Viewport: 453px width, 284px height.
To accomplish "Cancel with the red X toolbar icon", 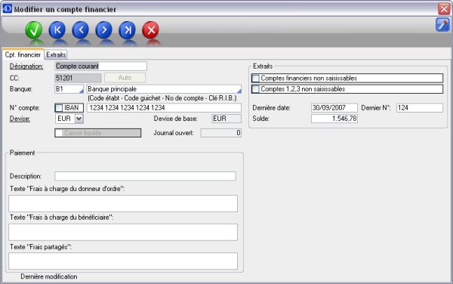I will 150,30.
